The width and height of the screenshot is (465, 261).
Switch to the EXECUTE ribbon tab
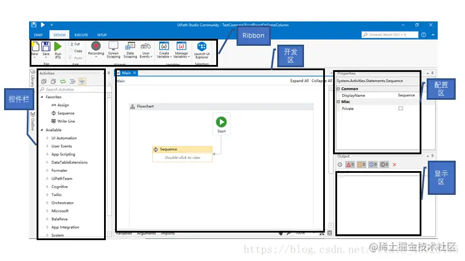[x=81, y=35]
